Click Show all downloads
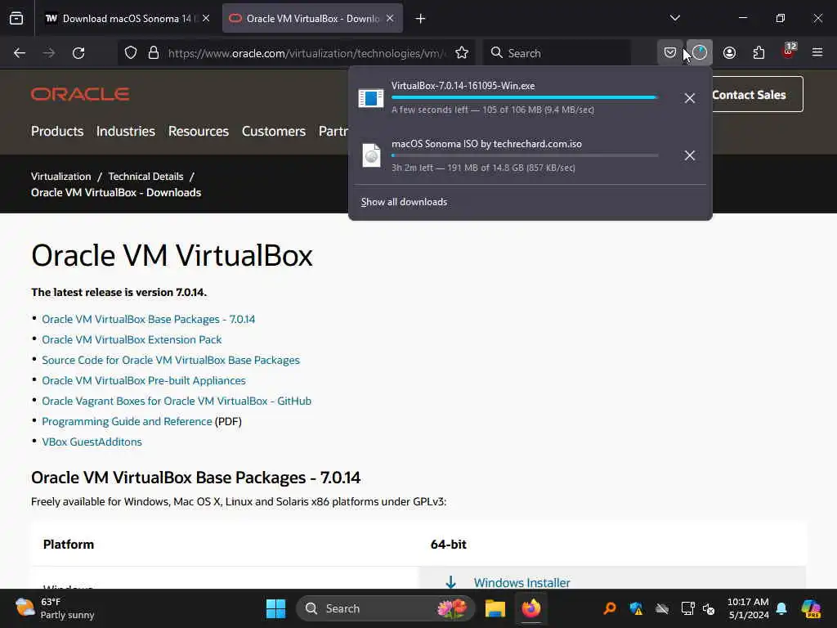This screenshot has width=837, height=628. coord(404,202)
